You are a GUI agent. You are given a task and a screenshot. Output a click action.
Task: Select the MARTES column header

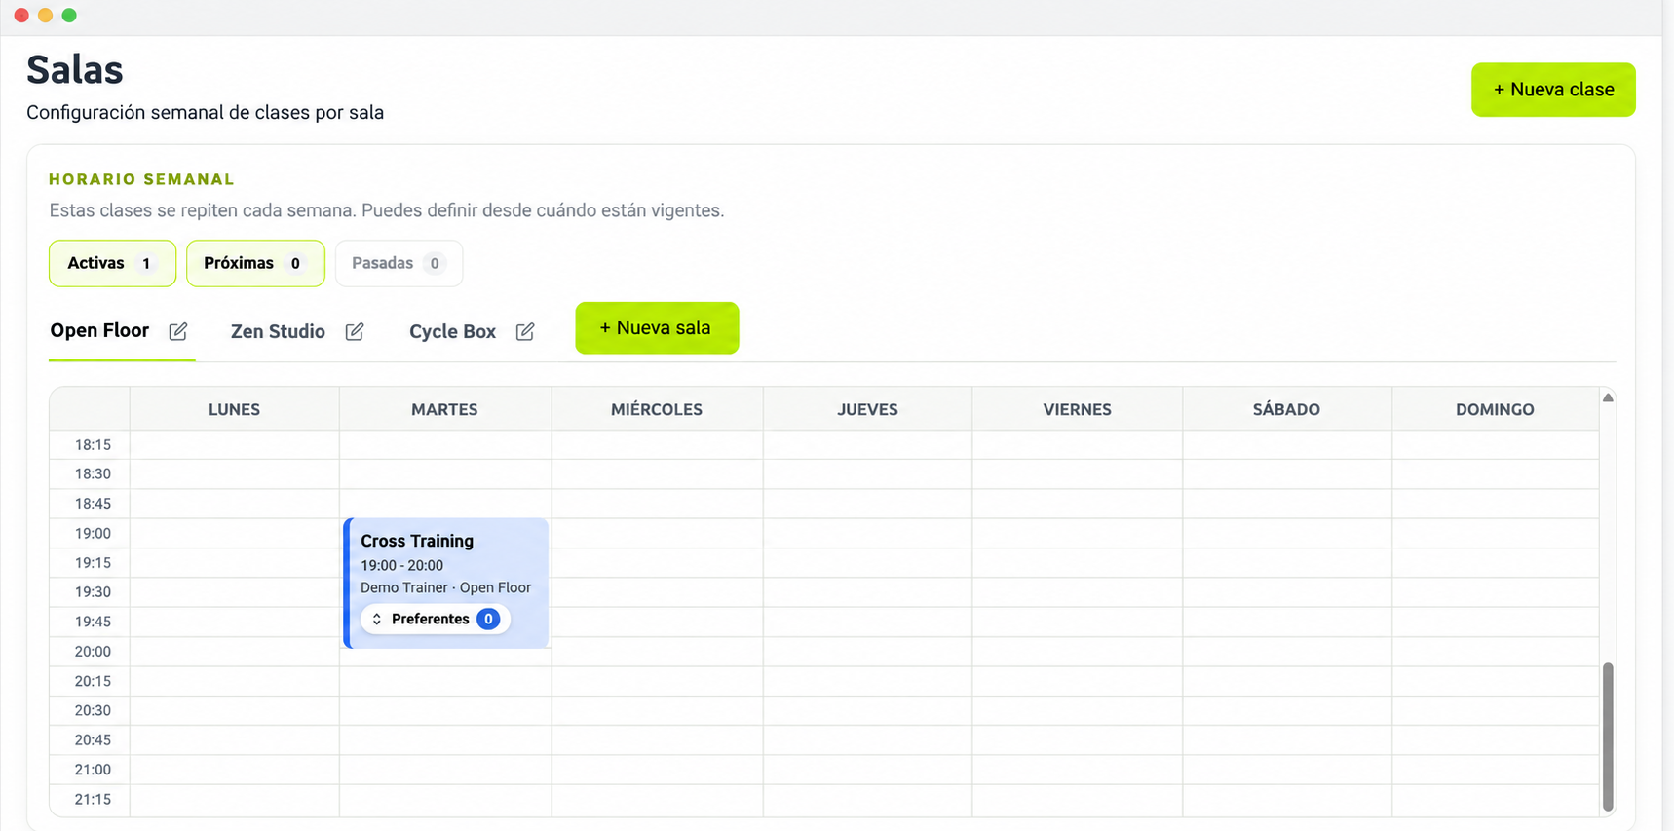point(444,409)
